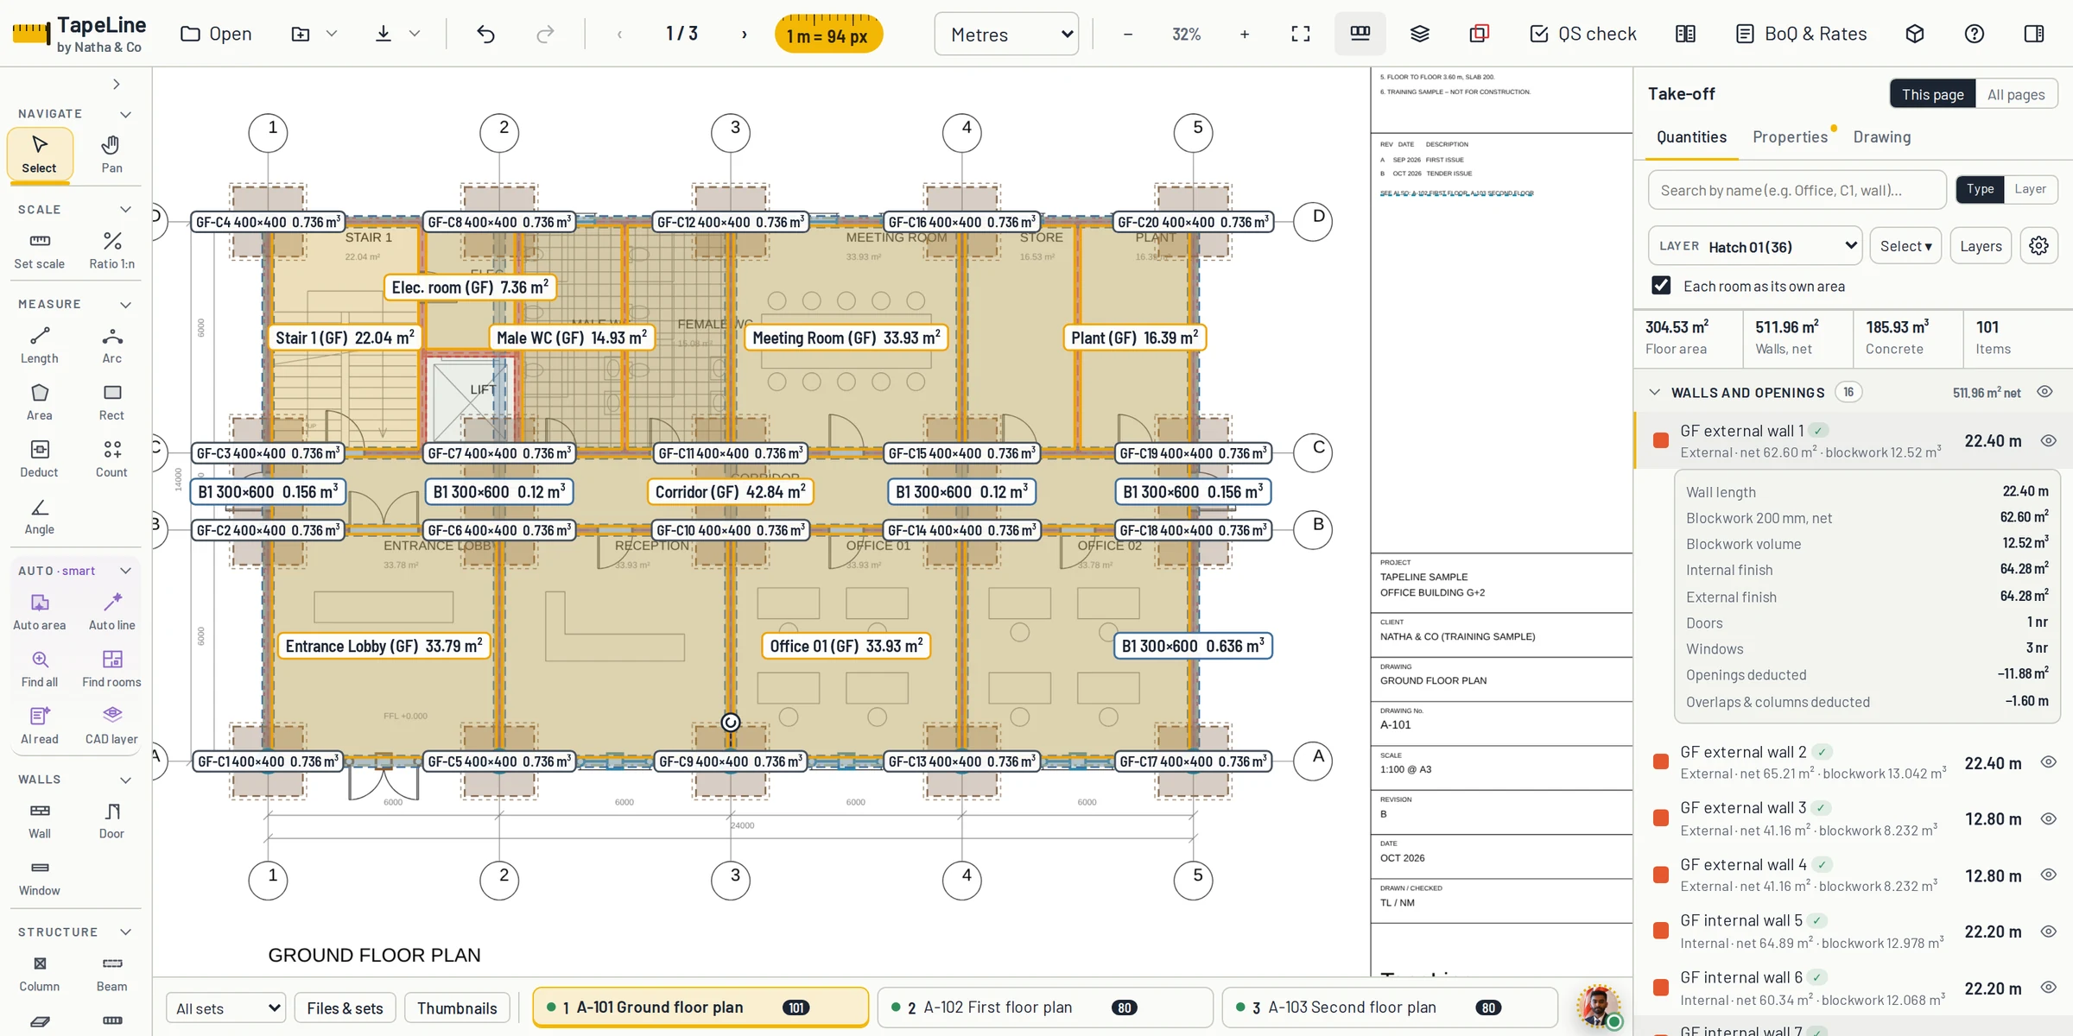The width and height of the screenshot is (2073, 1036).
Task: Open the All sets dropdown
Action: click(x=226, y=1008)
